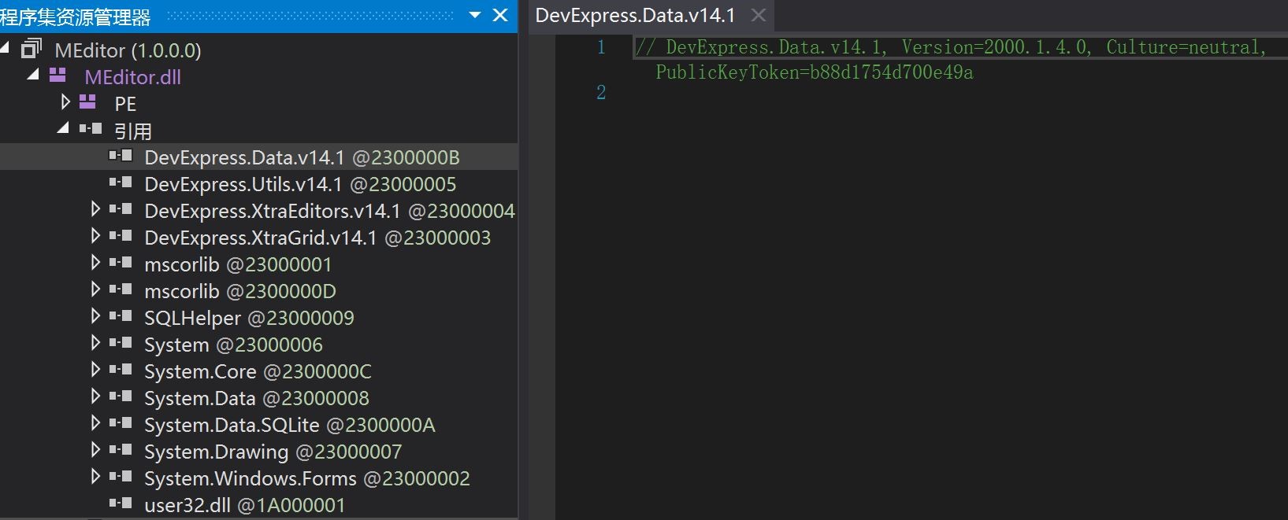Click user32.dll module reference icon
This screenshot has height=520, width=1288.
[121, 503]
